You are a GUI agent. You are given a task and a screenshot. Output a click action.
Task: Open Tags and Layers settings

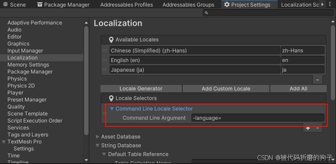pos(28,135)
